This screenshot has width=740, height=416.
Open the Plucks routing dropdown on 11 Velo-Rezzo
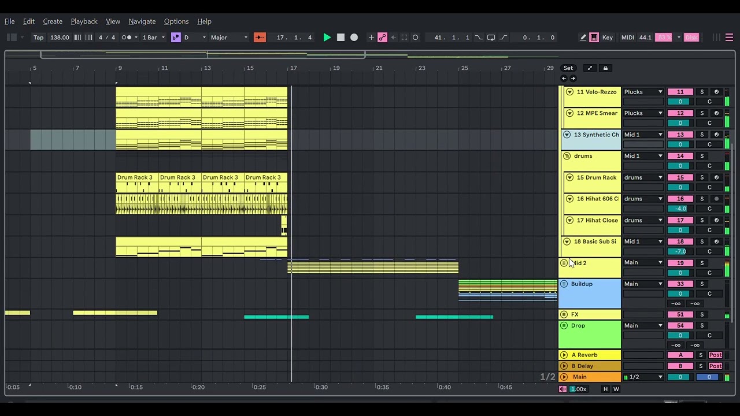coord(643,92)
